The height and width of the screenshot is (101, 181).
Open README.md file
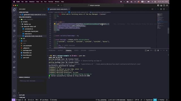coord(27,53)
